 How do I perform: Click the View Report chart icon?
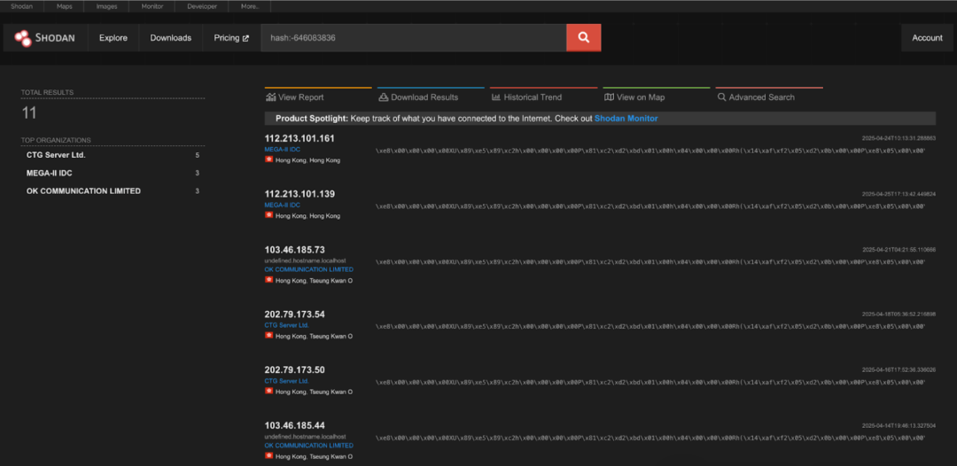click(x=270, y=97)
